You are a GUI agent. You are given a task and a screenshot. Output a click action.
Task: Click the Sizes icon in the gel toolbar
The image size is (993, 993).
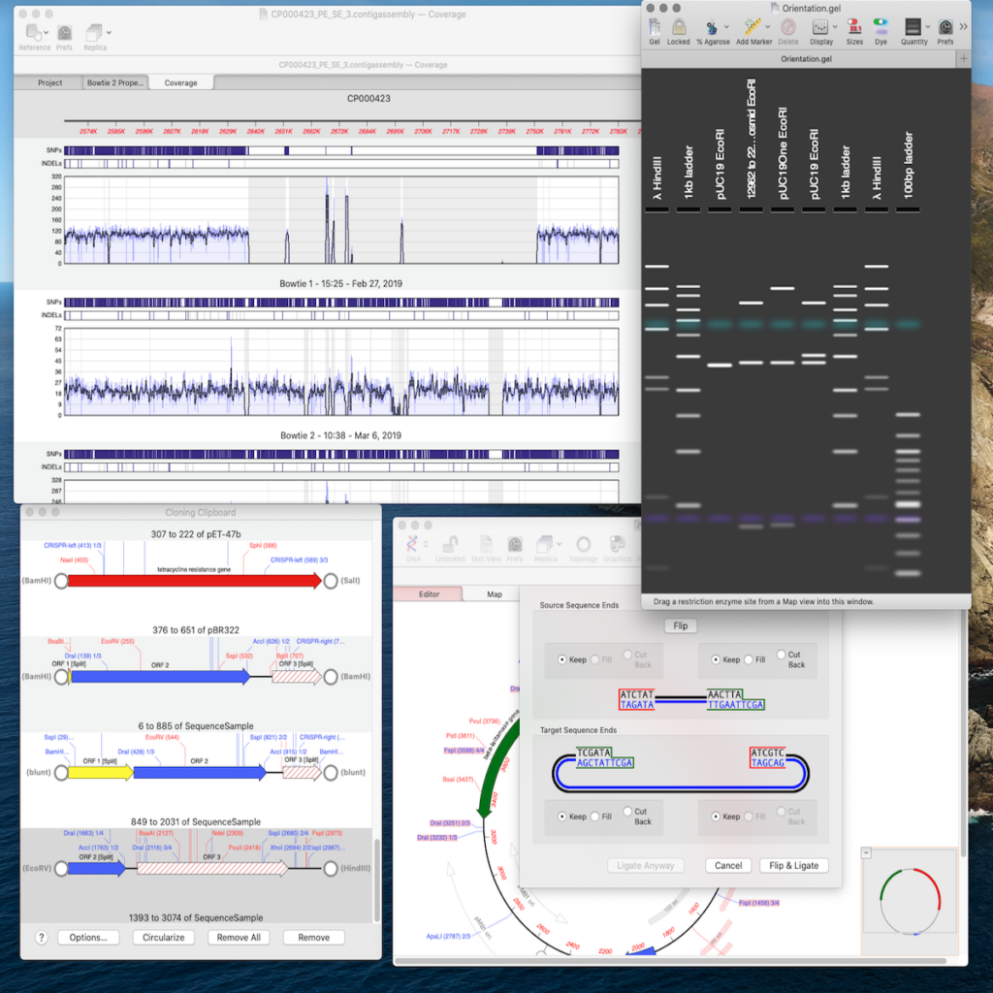point(854,27)
